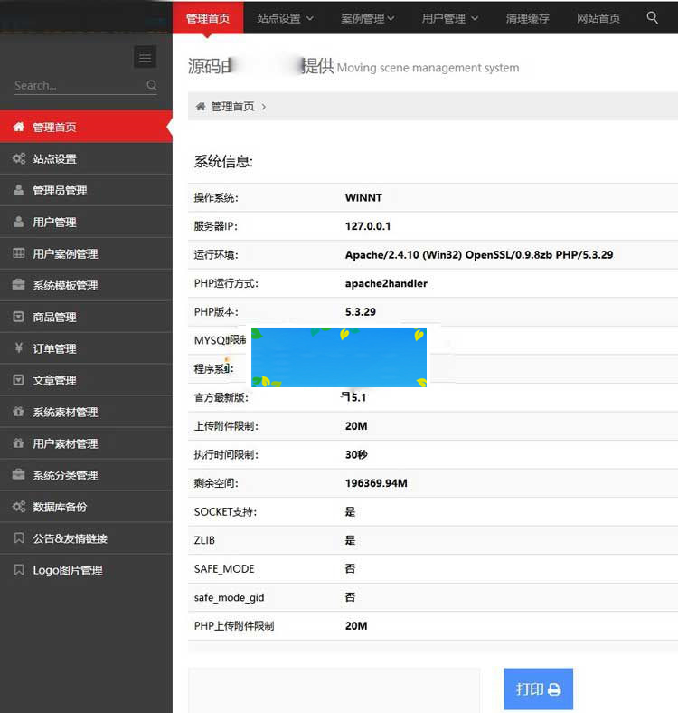
Task: Click the search magnifier icon in top bar
Action: click(653, 17)
